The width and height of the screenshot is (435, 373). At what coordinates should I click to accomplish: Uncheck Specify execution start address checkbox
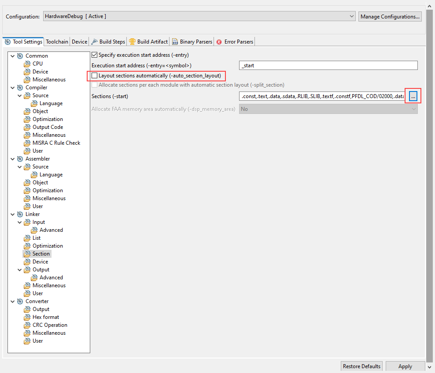coord(94,55)
